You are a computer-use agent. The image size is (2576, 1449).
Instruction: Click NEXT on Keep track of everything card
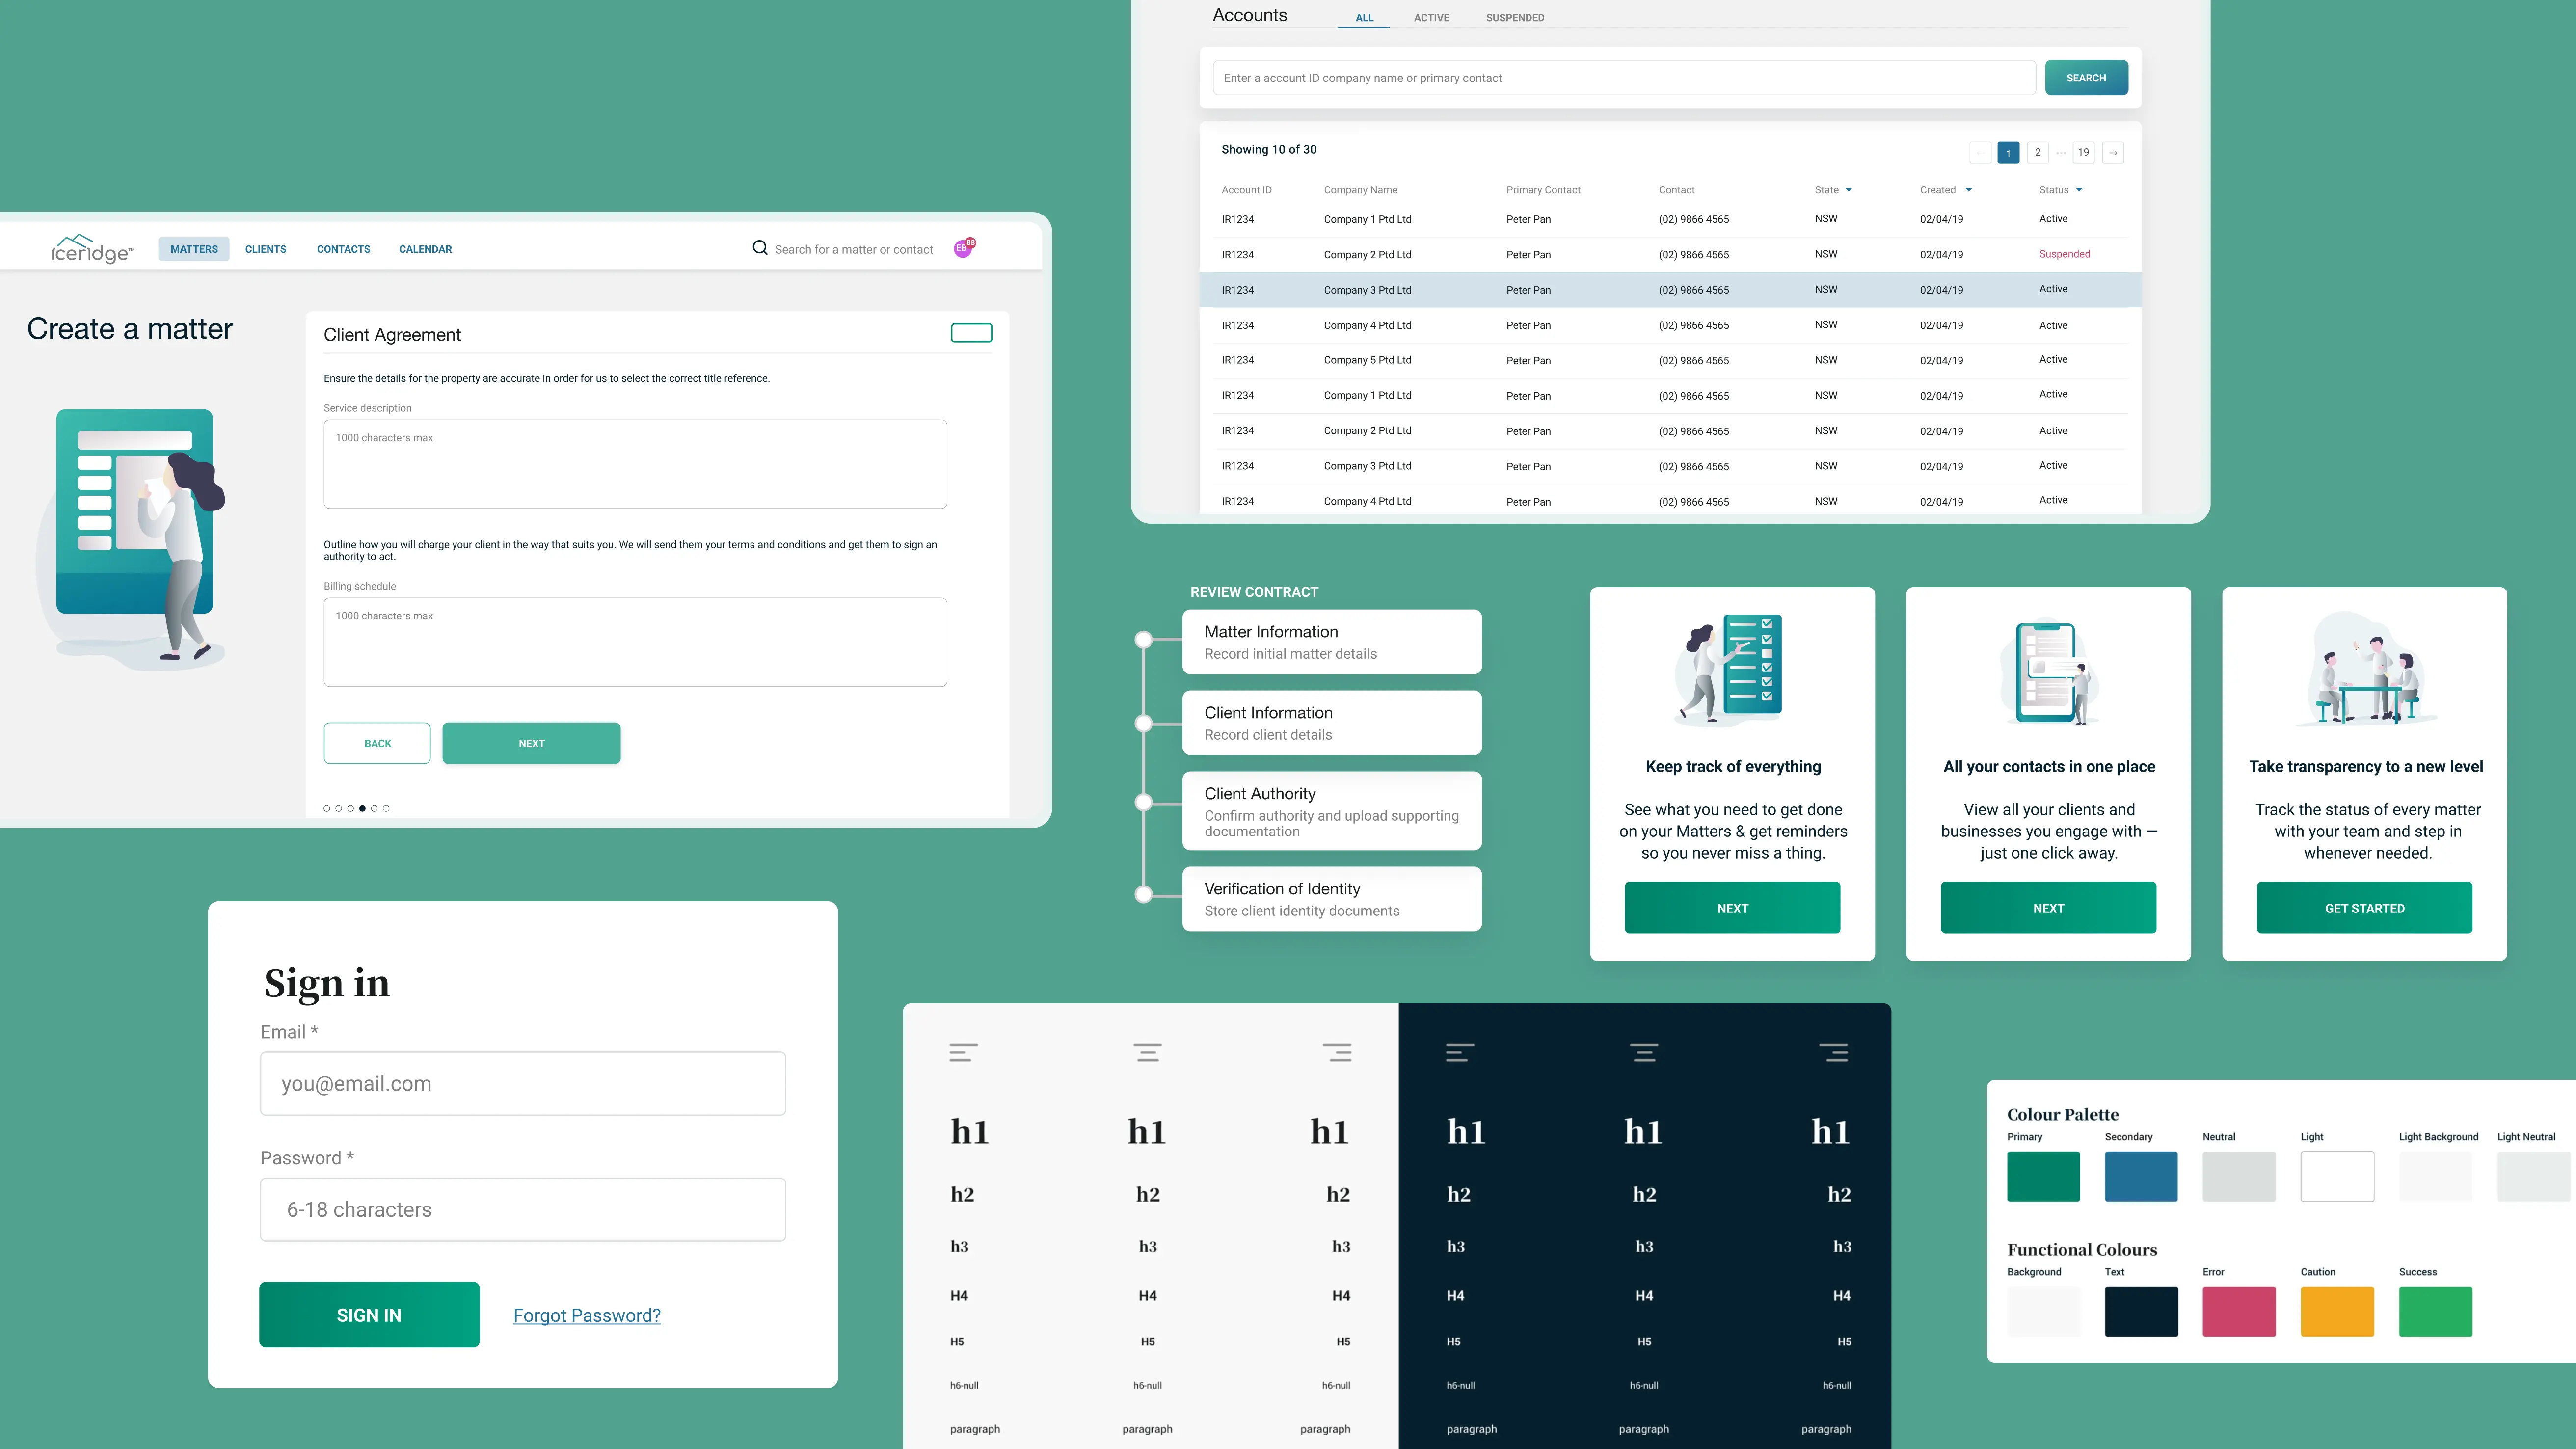click(1732, 908)
